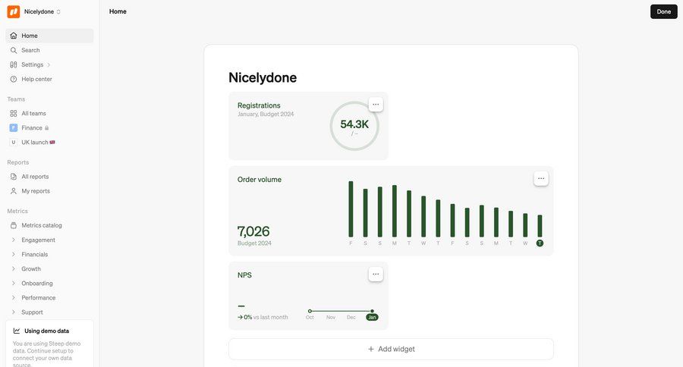Click the Finance team F badge

(14, 127)
